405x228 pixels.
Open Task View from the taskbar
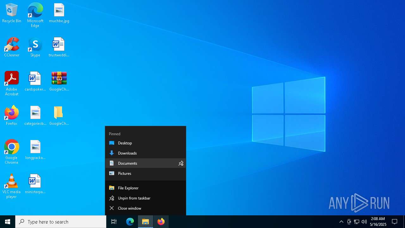coord(114,222)
